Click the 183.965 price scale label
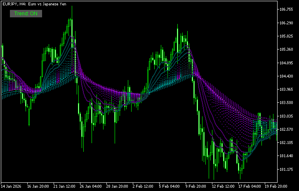The image size is (299, 191). (286, 89)
